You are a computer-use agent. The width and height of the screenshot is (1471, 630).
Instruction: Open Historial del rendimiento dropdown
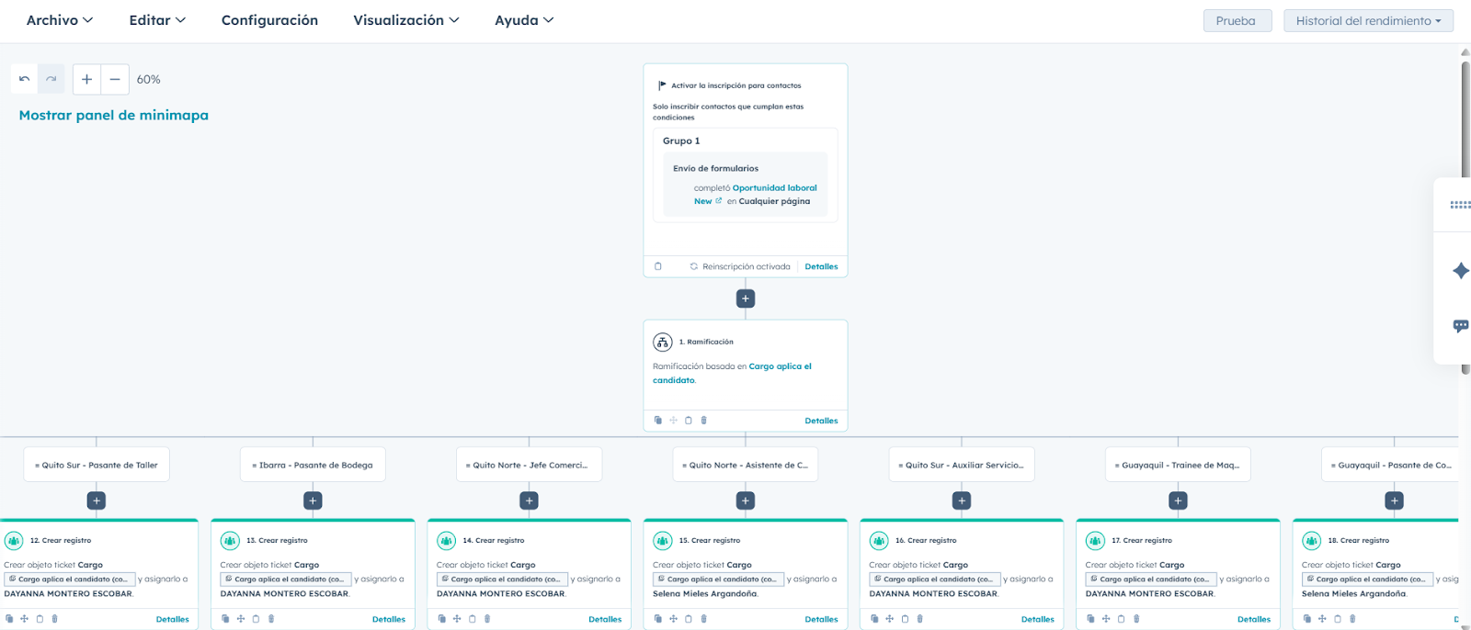[1368, 20]
